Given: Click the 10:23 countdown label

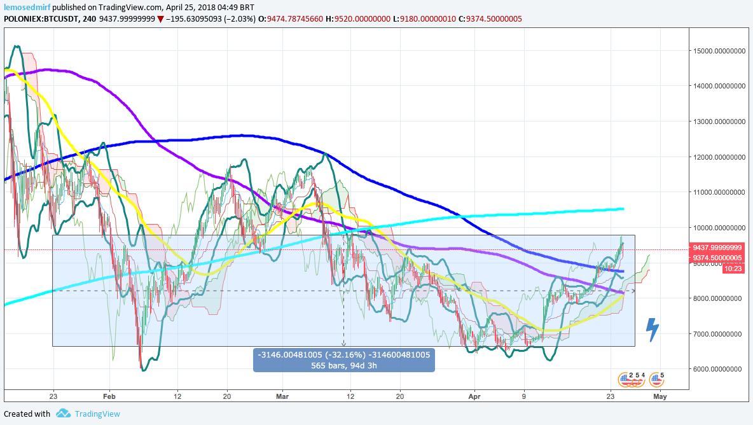Looking at the screenshot, I should coord(733,268).
